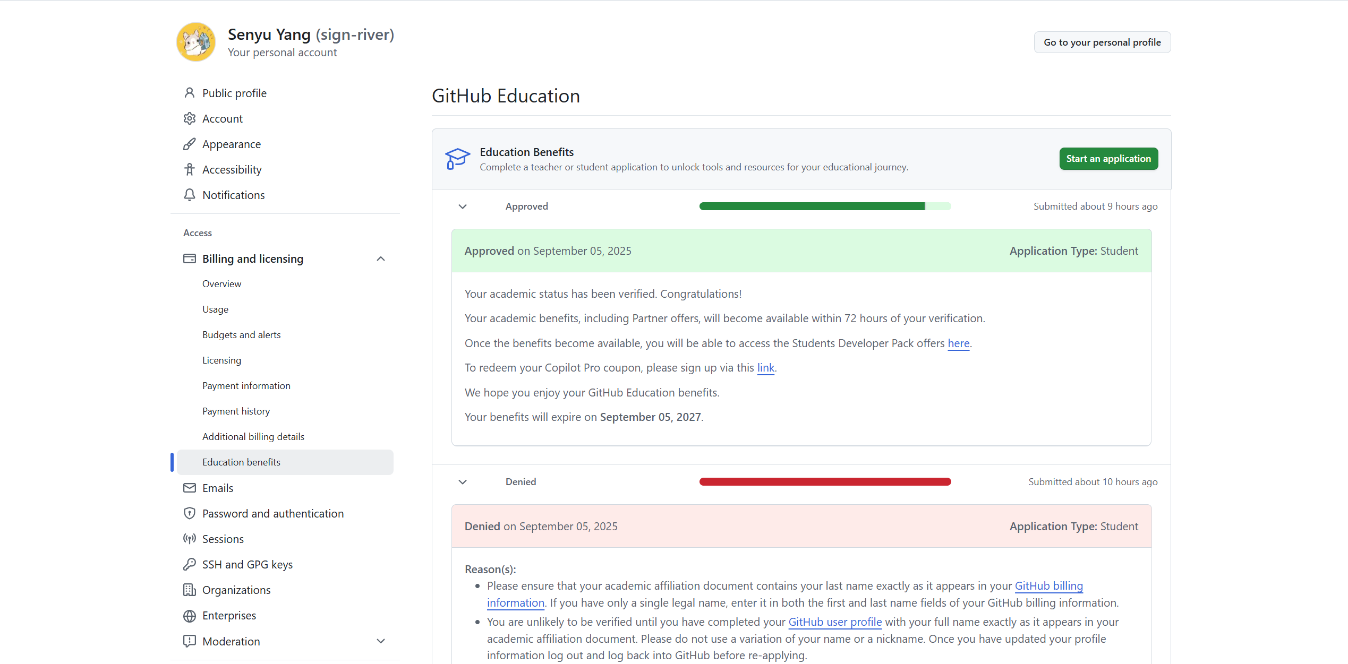The image size is (1348, 664).
Task: Click the expiry date 'September 05, 2027'
Action: point(650,417)
